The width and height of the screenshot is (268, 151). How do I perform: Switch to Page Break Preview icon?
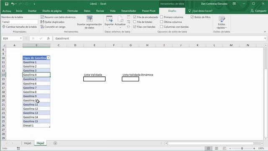[x=224, y=148]
